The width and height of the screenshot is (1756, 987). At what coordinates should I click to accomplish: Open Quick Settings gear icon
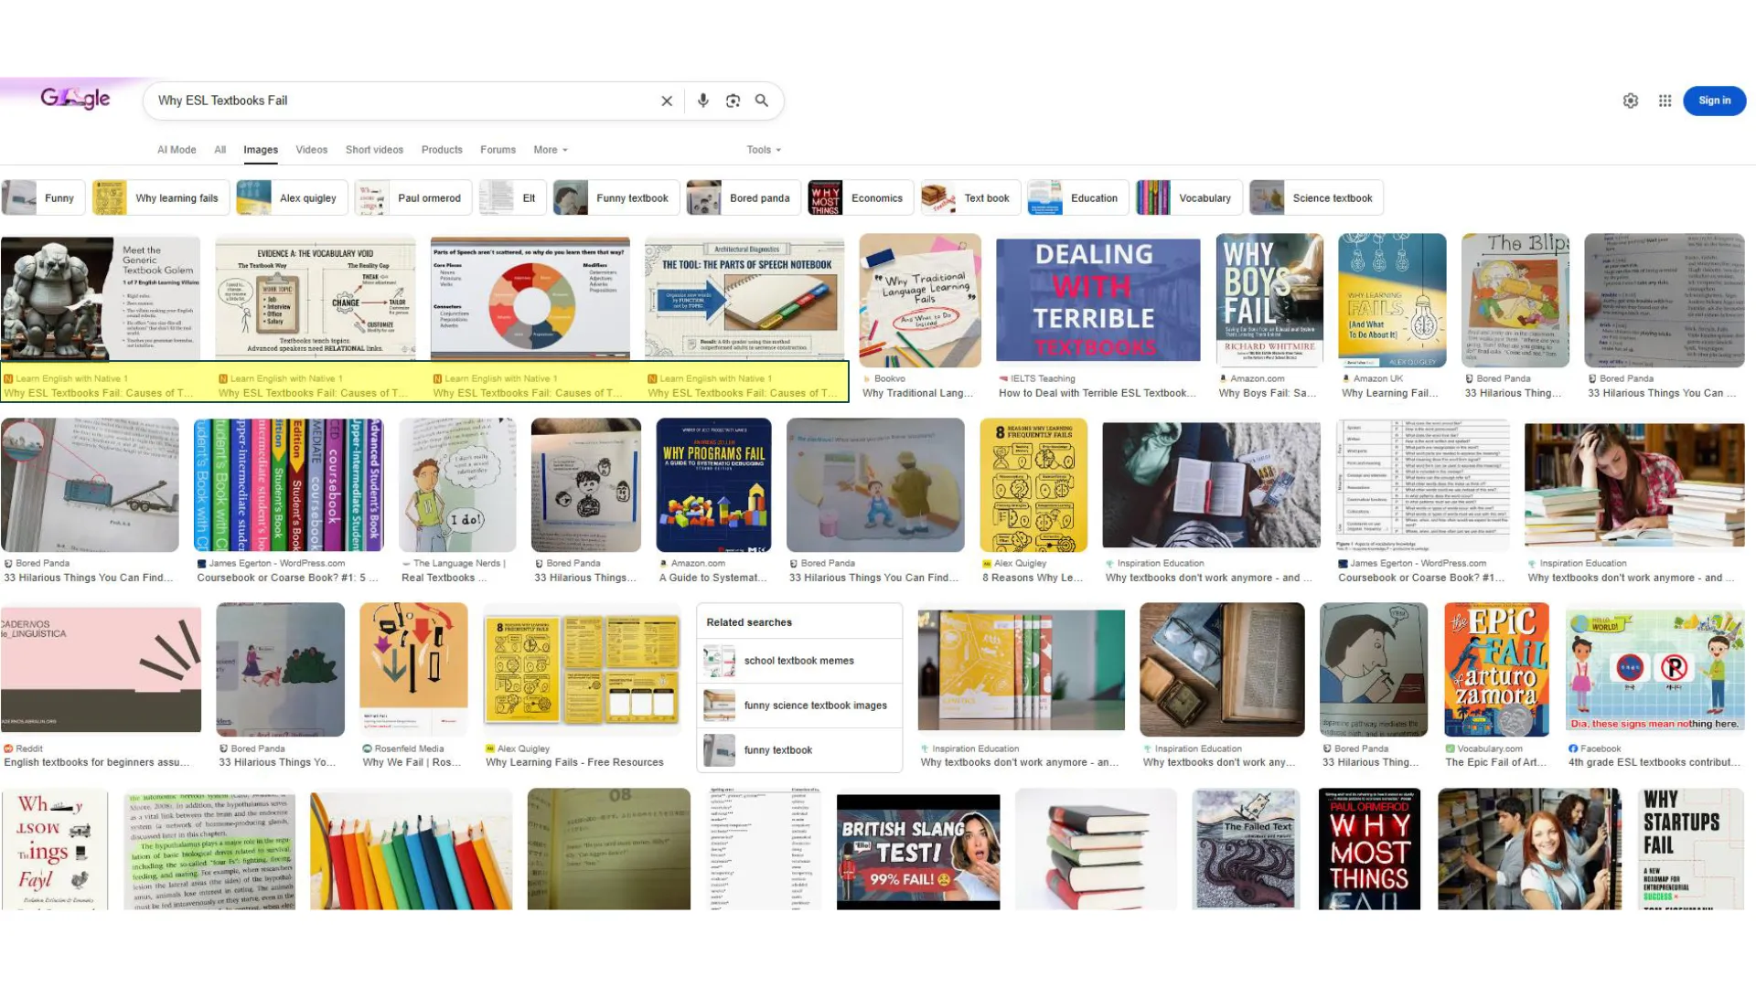[x=1631, y=101]
